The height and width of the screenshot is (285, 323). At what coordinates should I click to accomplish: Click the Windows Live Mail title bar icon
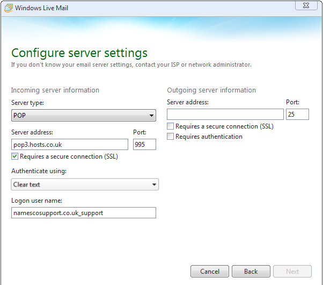pyautogui.click(x=8, y=8)
